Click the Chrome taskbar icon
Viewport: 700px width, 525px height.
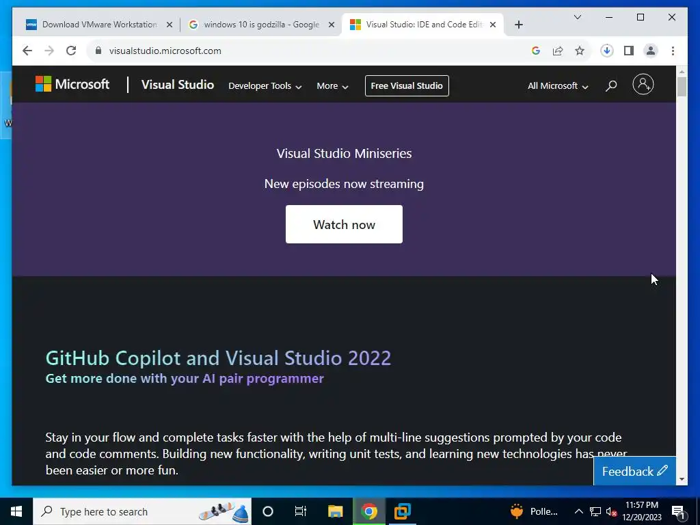point(368,511)
